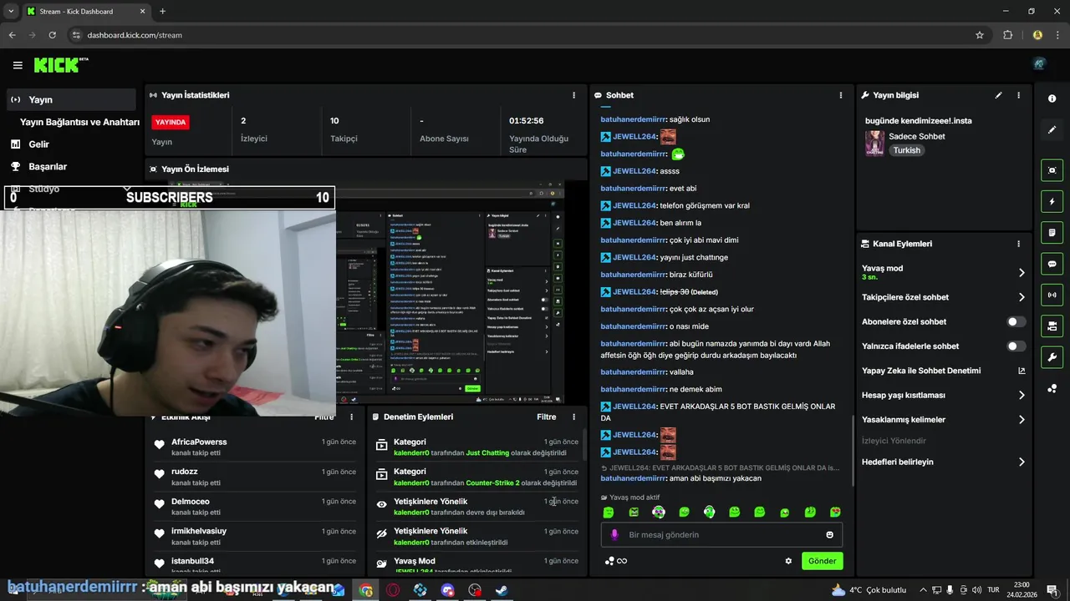
Task: Click the dashboard.kick.com address bar
Action: (x=527, y=35)
